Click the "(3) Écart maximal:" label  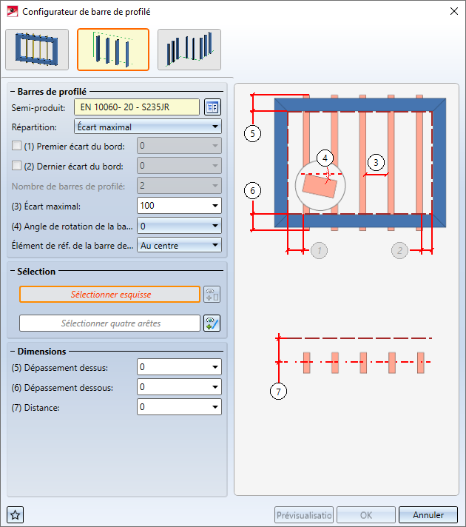pos(46,207)
